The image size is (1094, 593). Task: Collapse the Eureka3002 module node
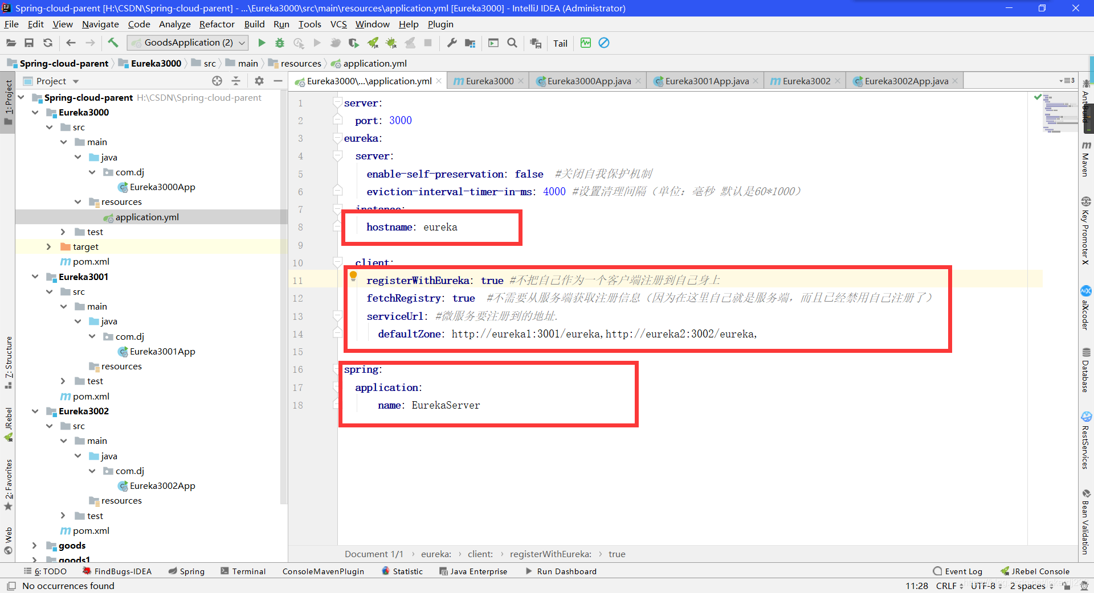35,411
